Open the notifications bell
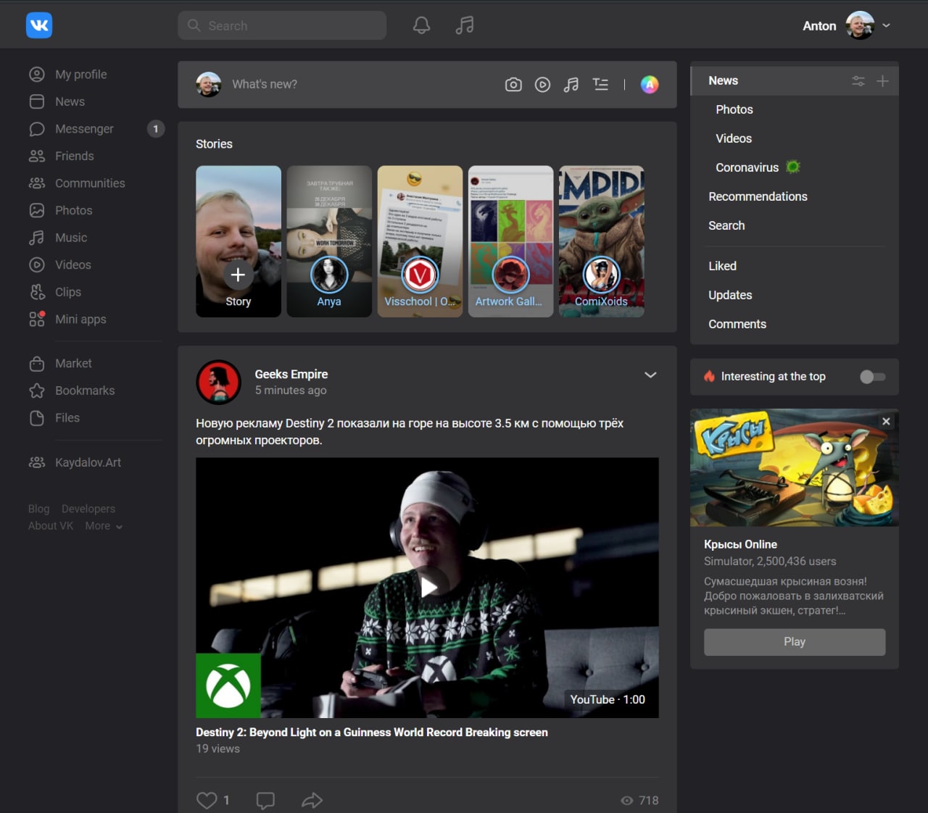 coord(421,25)
